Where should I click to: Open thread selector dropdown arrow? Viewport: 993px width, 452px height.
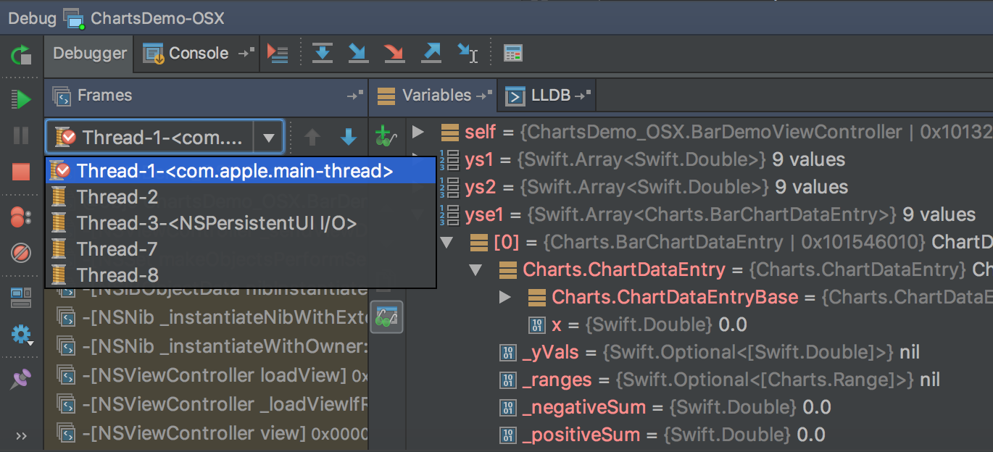point(269,138)
